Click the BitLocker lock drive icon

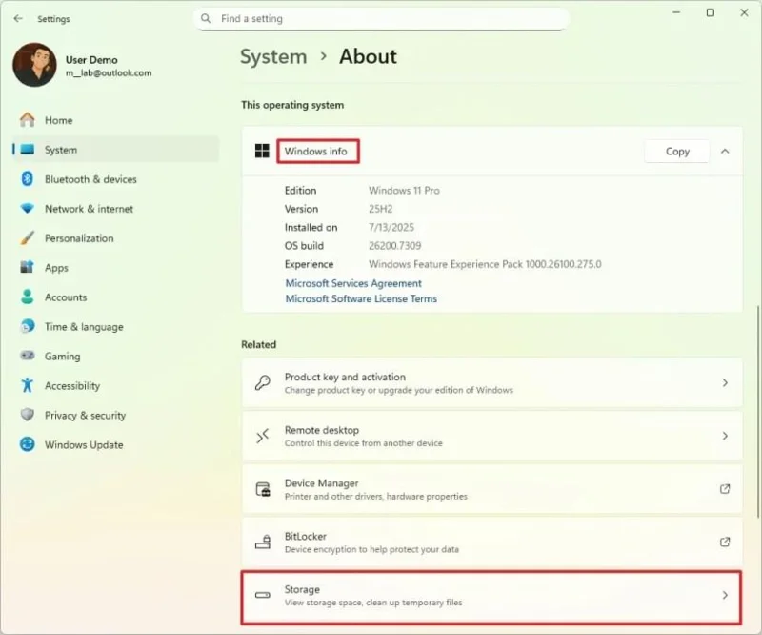pyautogui.click(x=263, y=542)
